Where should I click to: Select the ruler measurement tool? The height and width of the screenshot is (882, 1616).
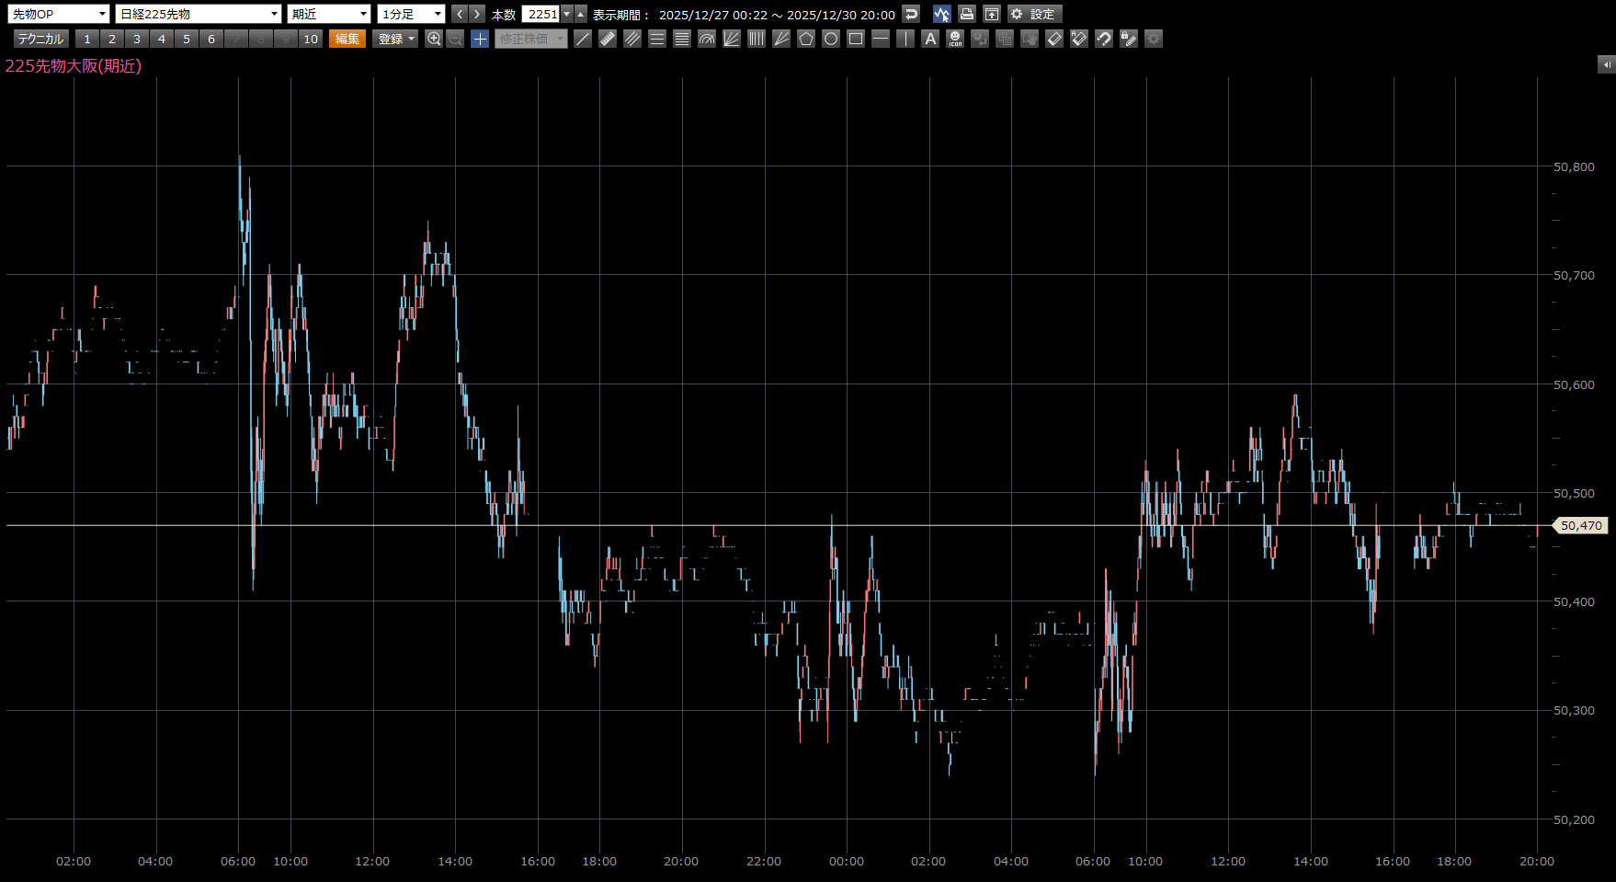tap(608, 39)
